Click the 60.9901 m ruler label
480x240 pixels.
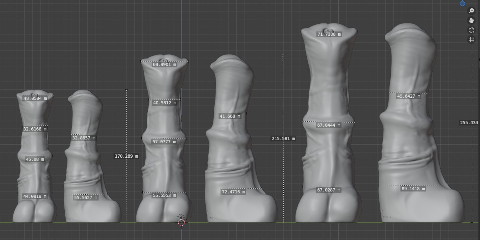point(164,64)
